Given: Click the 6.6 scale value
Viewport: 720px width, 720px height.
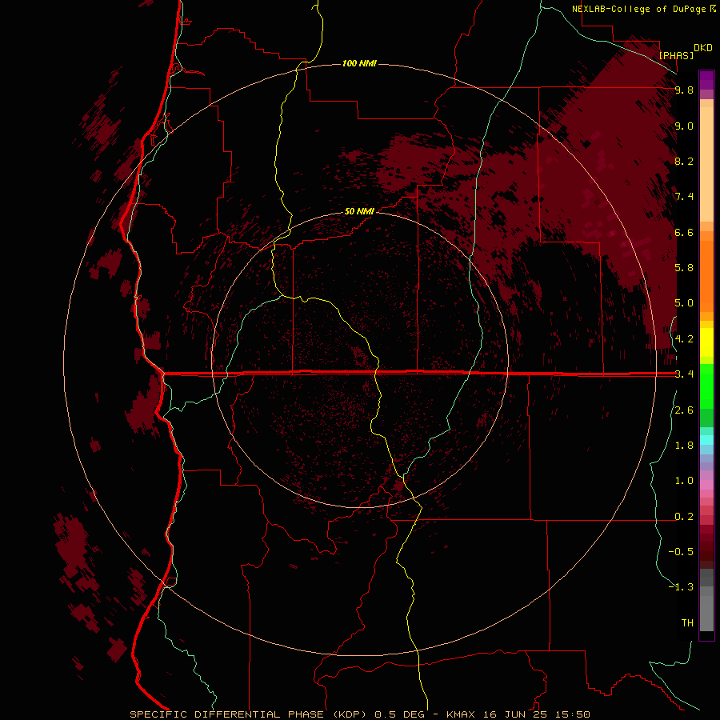Looking at the screenshot, I should 684,232.
